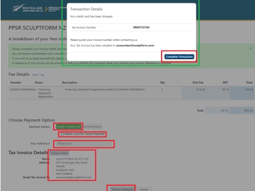Click the Unit Fee column header
The height and width of the screenshot is (191, 255).
[x=198, y=83]
